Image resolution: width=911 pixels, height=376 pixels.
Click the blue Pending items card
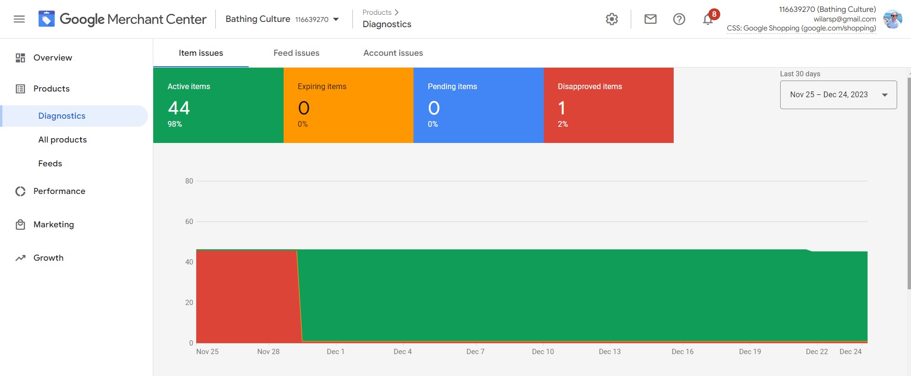478,105
